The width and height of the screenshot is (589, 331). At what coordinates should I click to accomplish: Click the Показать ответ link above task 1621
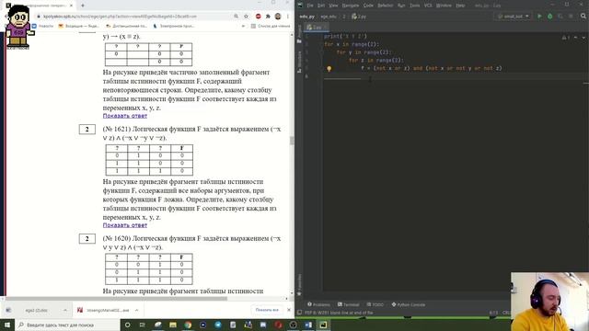coord(125,116)
